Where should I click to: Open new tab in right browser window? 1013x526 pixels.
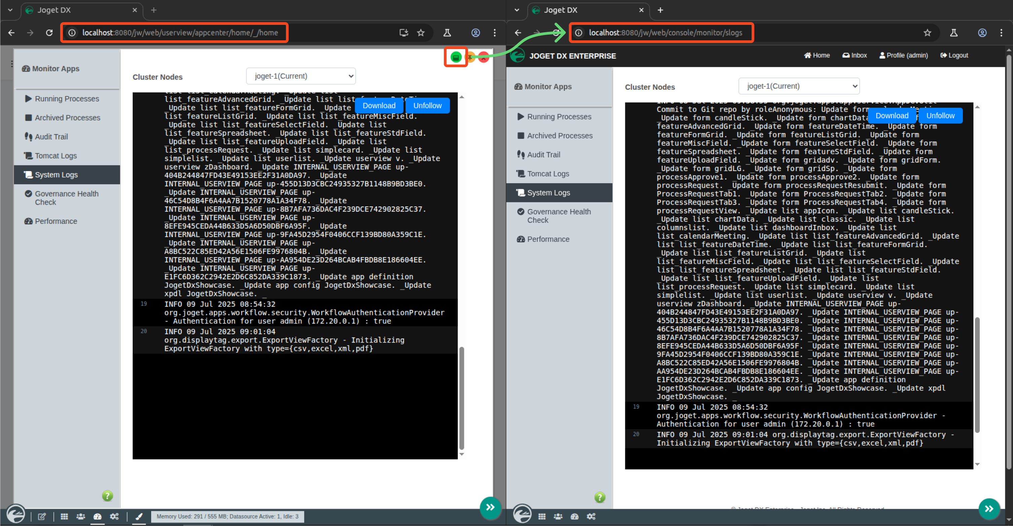click(x=660, y=10)
